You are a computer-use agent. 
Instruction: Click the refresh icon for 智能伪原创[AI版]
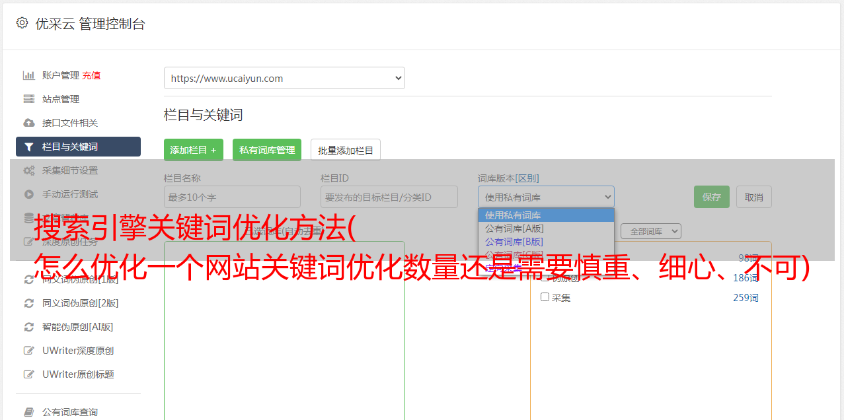[x=29, y=327]
